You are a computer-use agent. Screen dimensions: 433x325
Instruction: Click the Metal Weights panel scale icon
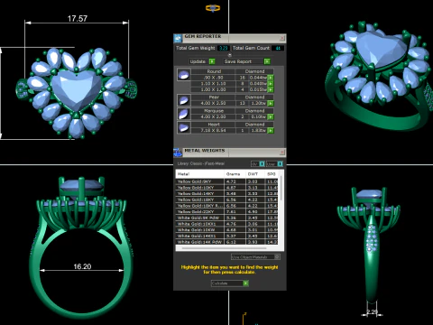click(178, 153)
